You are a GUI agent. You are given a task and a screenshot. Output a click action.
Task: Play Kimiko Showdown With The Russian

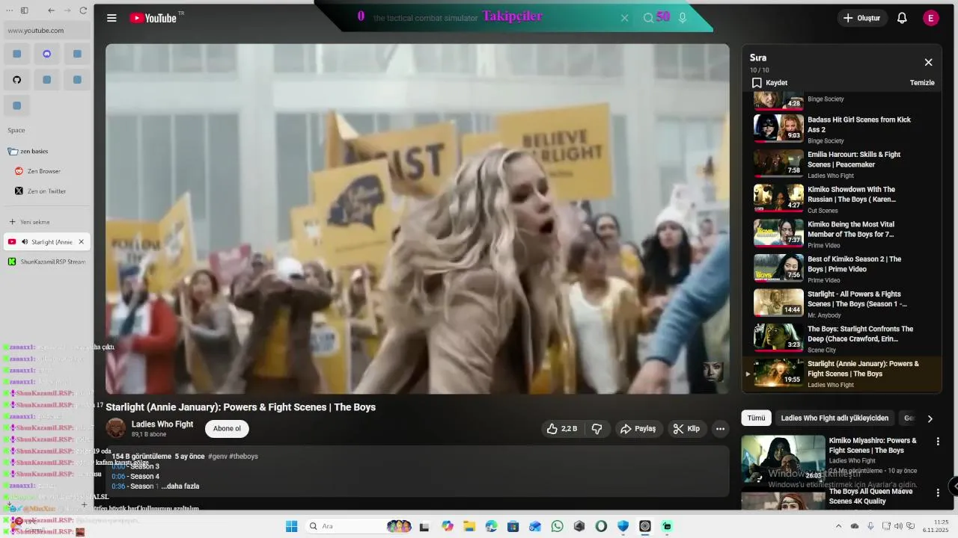842,198
